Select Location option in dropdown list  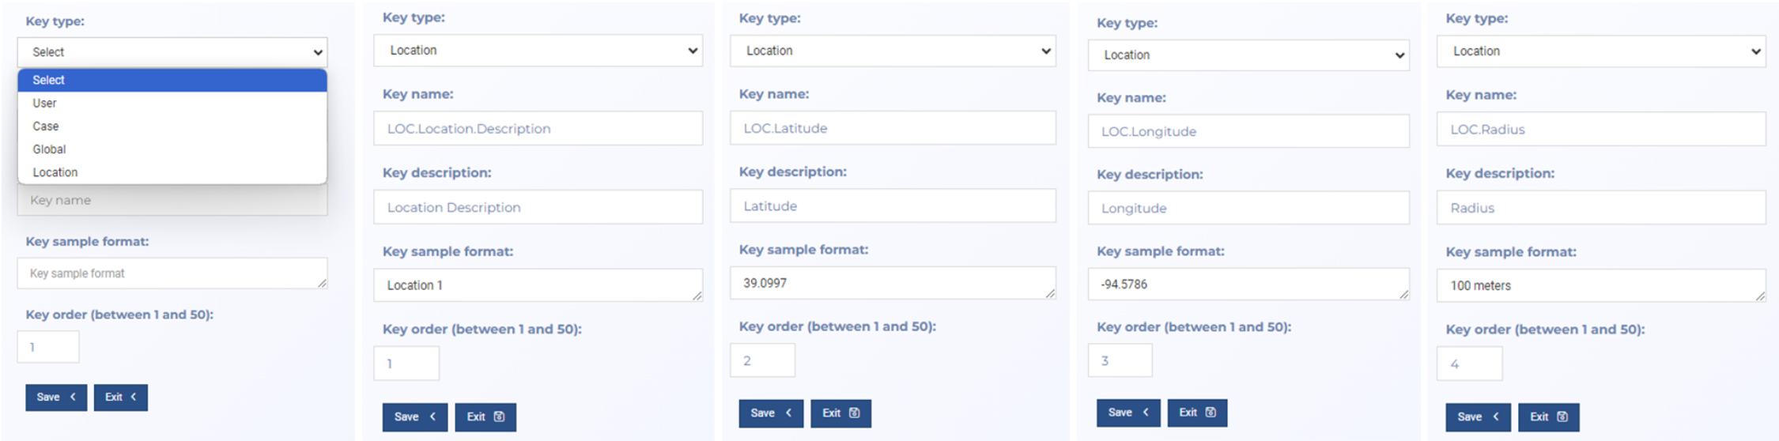pyautogui.click(x=55, y=172)
